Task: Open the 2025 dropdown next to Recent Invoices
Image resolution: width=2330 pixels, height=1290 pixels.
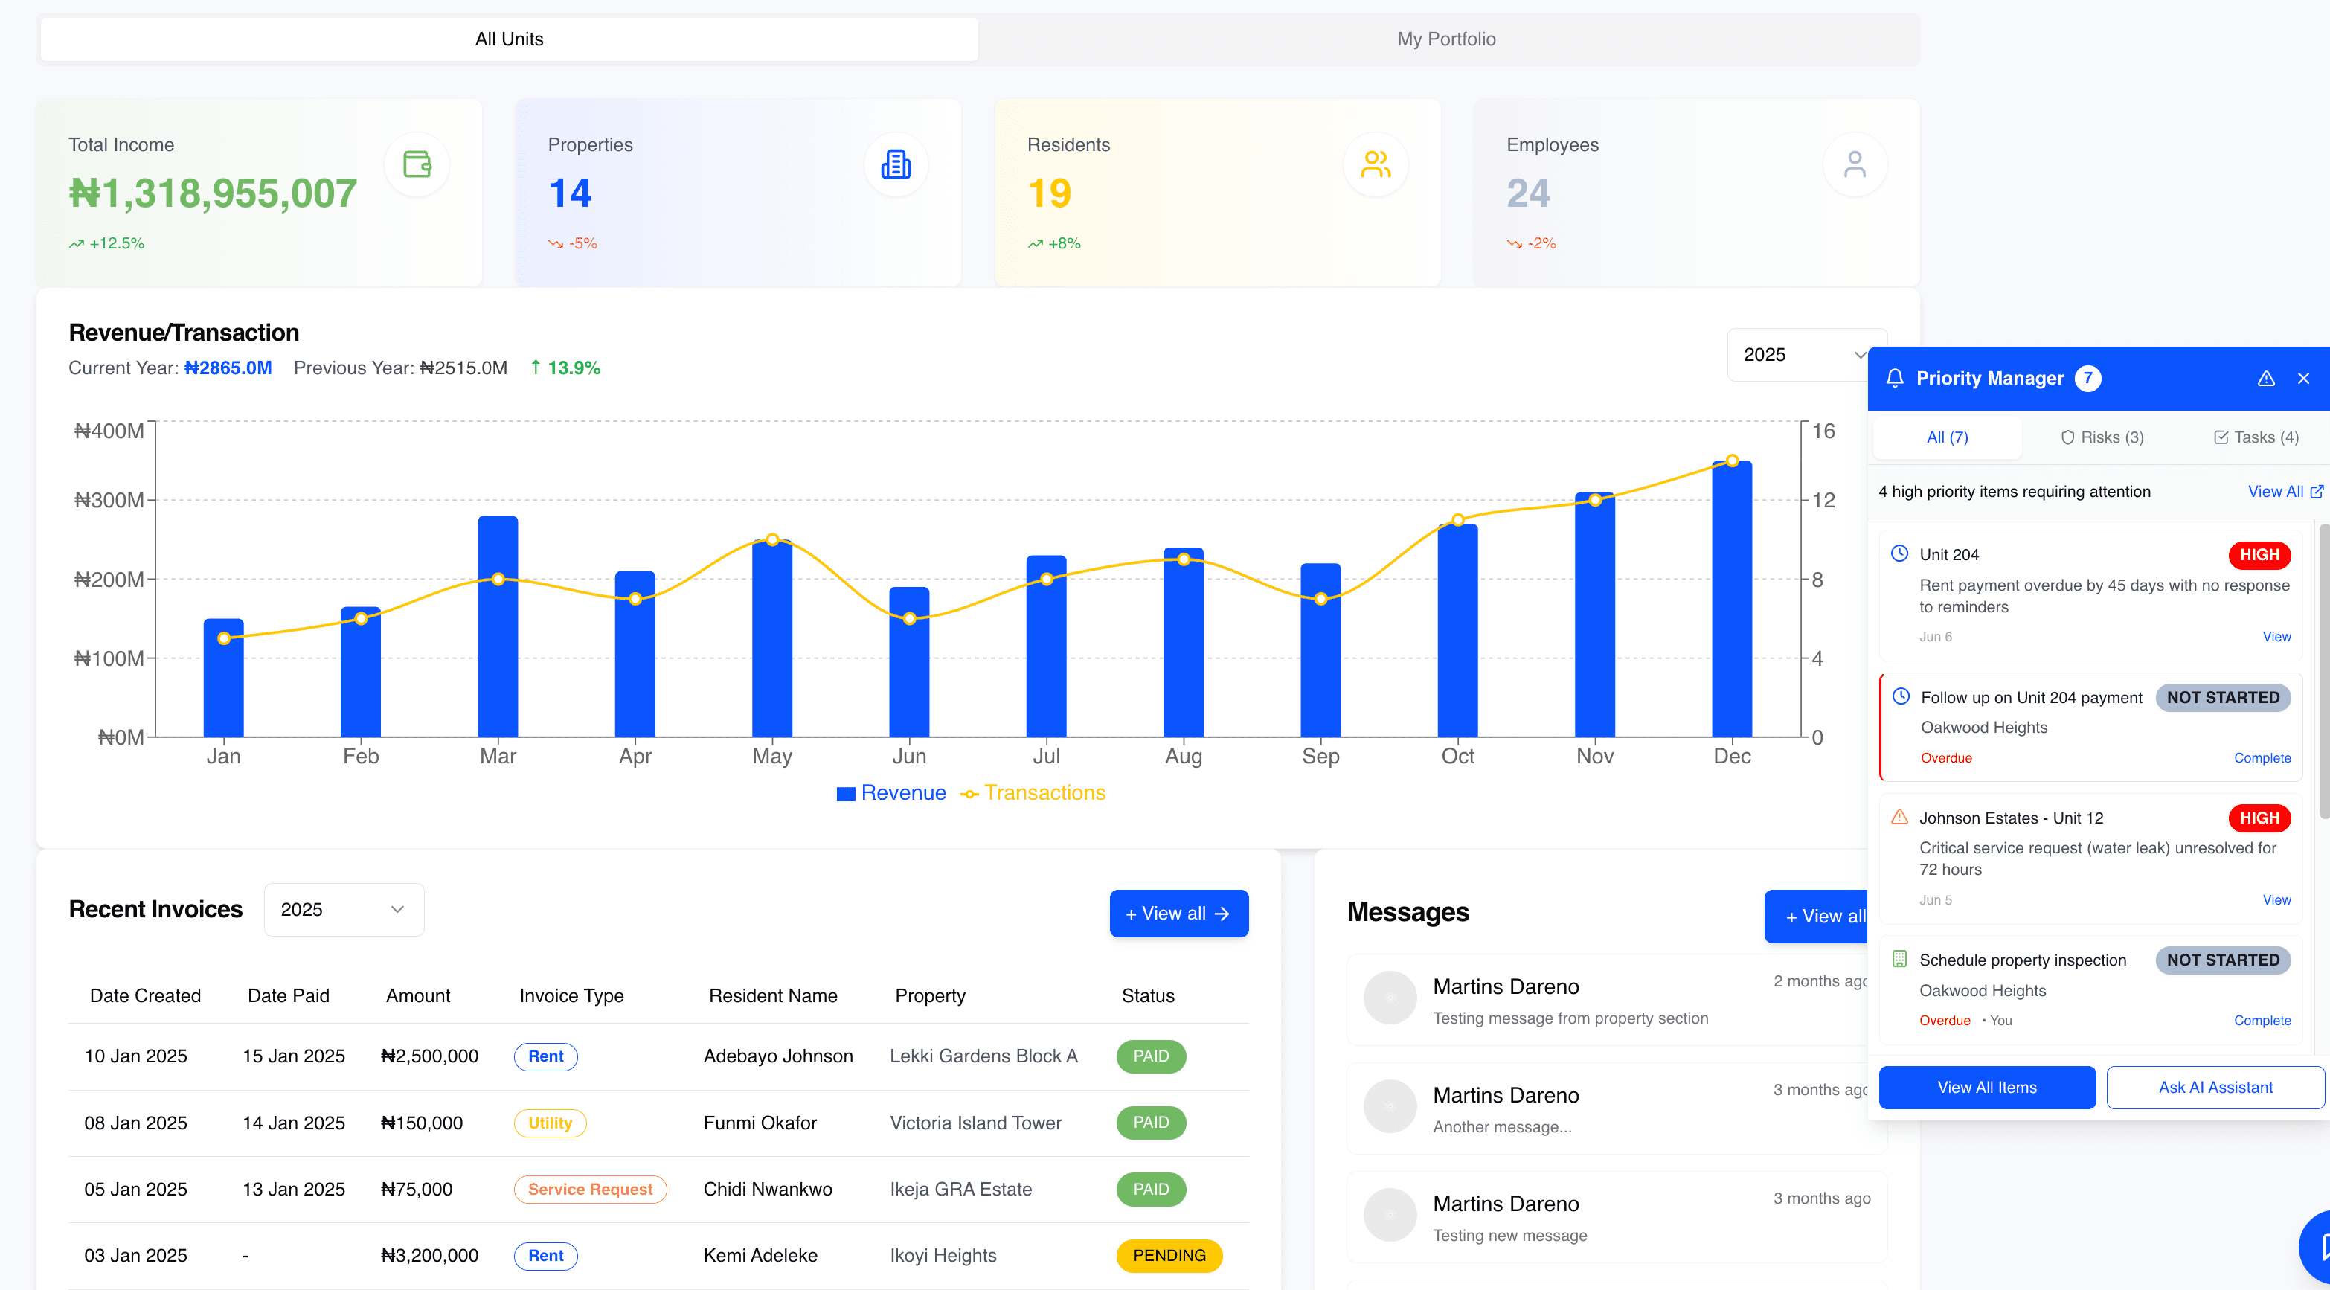Action: [x=344, y=909]
